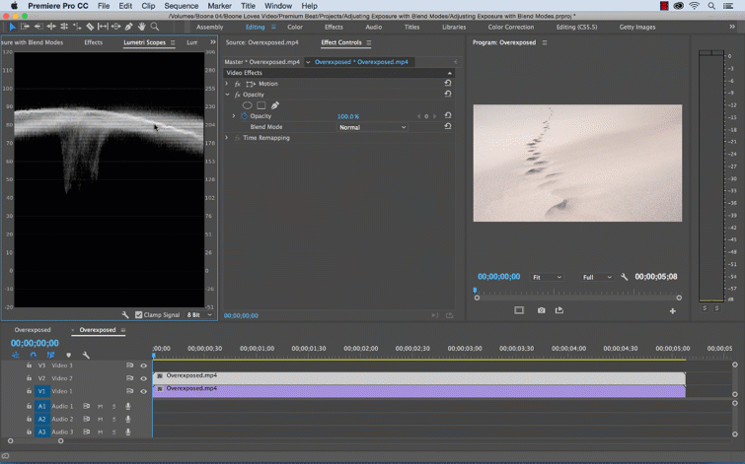Toggle the Clamp Signal checkbox
The image size is (745, 464).
(139, 314)
